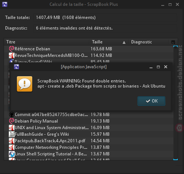This screenshot has height=174, width=184.
Task: Click the FullBashGuide wiki favicon
Action: (12, 134)
